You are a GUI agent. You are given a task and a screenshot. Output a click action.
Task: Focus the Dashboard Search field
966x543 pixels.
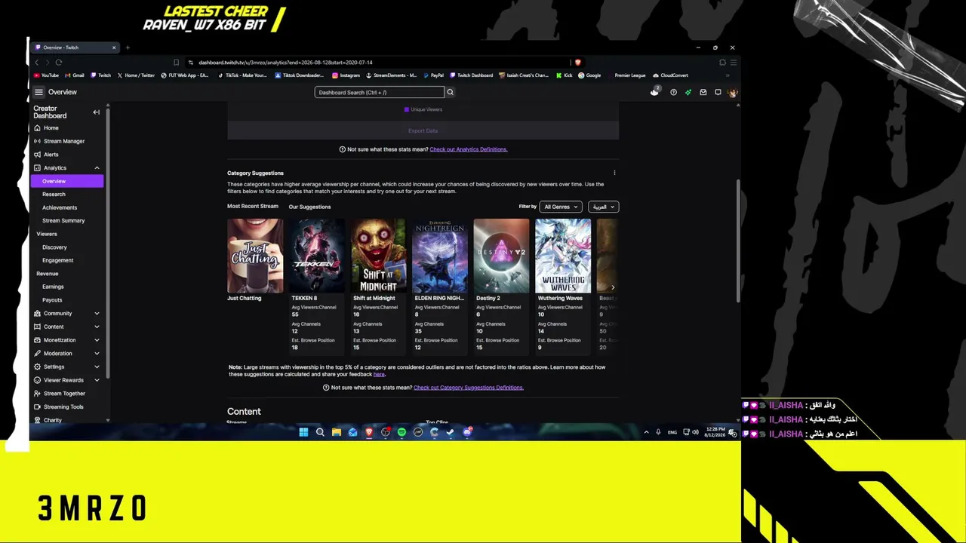tap(380, 92)
